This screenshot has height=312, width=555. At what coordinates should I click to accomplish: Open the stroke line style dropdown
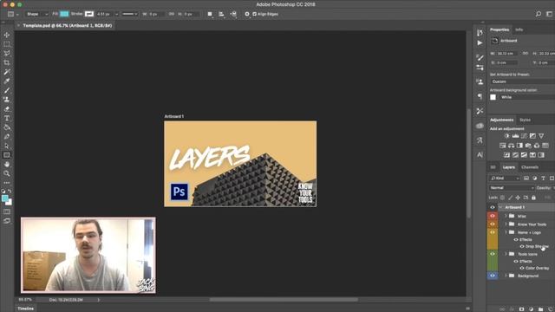129,14
